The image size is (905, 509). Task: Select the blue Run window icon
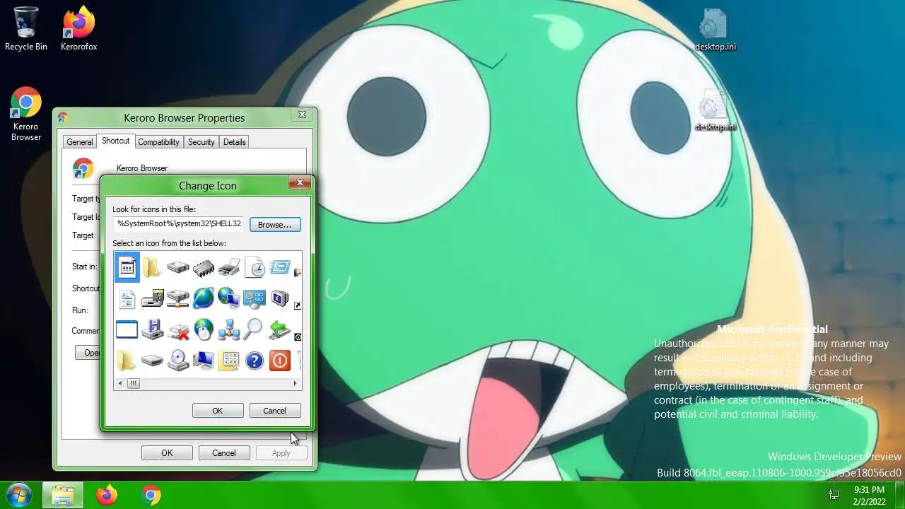[280, 267]
